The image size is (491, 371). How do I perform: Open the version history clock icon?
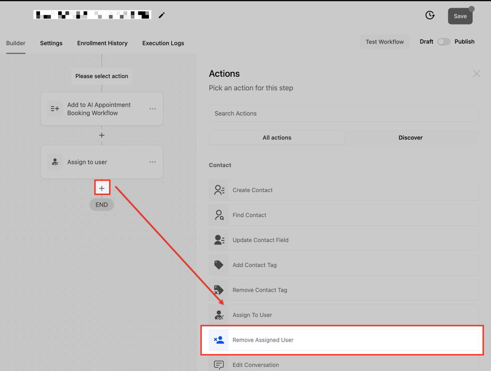pyautogui.click(x=430, y=15)
